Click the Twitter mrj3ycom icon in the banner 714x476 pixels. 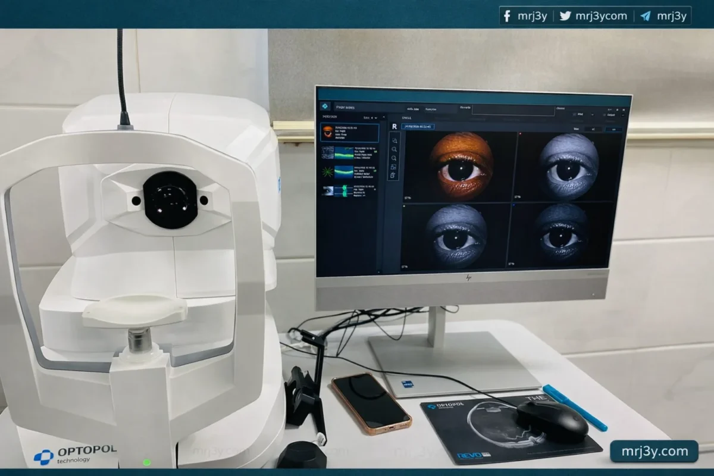pos(565,16)
